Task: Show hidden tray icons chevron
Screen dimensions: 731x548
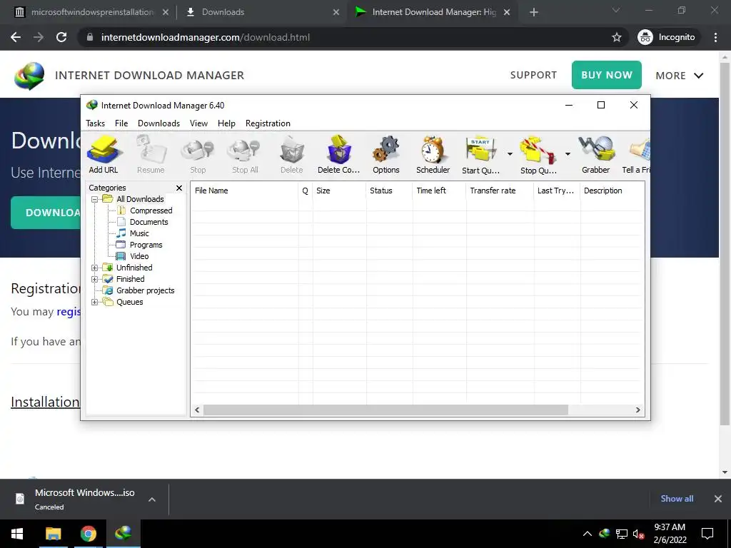Action: point(588,534)
